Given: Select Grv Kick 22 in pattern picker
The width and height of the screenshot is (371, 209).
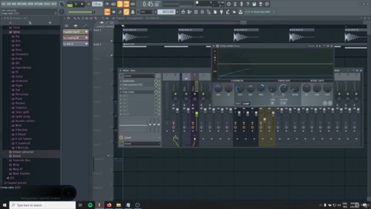Looking at the screenshot, I should point(75,44).
